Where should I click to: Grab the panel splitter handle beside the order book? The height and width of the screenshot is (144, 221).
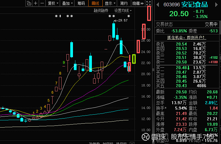pyautogui.click(x=153, y=70)
